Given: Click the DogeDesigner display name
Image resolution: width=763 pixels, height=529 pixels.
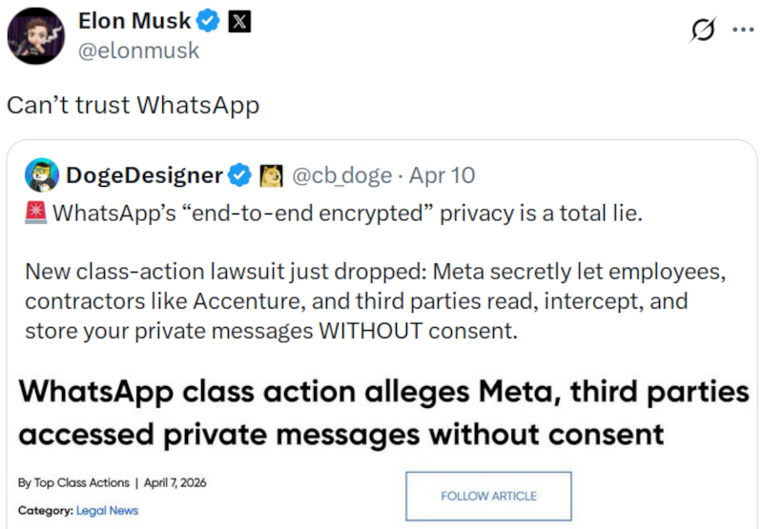Looking at the screenshot, I should pos(144,175).
